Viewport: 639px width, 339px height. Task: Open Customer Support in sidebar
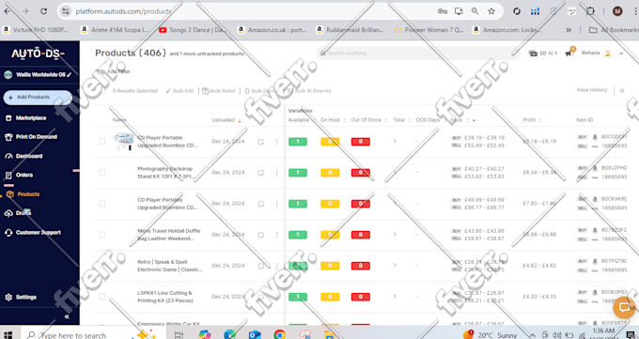(x=39, y=233)
